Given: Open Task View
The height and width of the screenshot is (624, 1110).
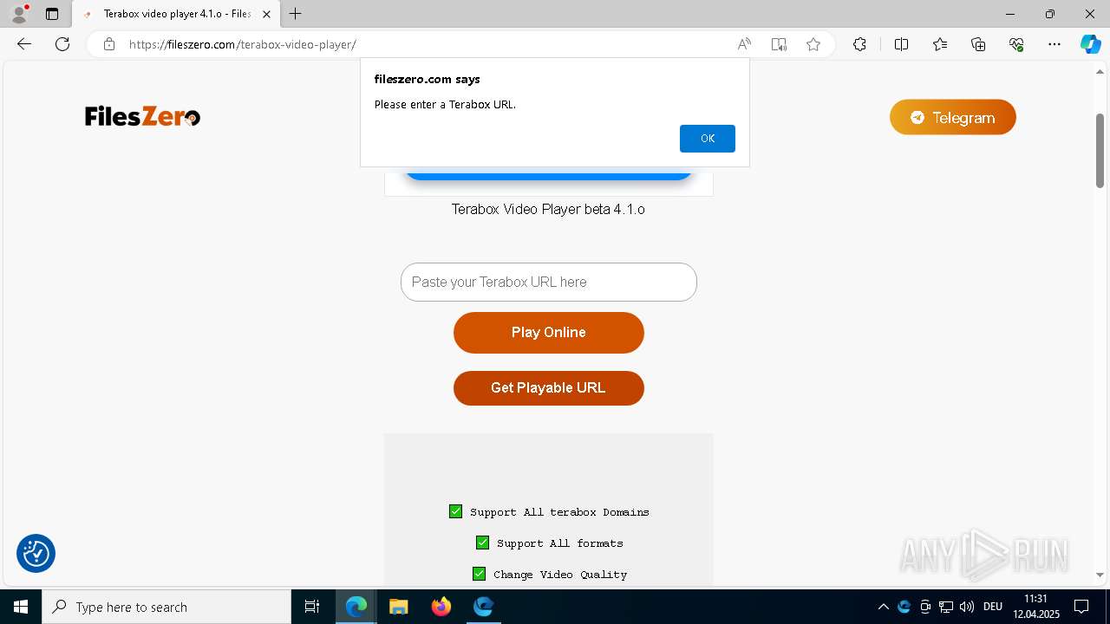Looking at the screenshot, I should pos(312,607).
